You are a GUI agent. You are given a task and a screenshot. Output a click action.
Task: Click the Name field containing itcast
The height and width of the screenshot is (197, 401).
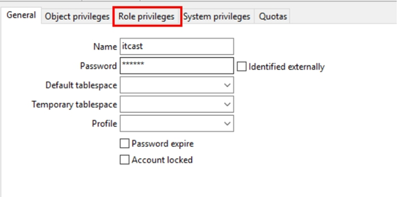tap(177, 46)
